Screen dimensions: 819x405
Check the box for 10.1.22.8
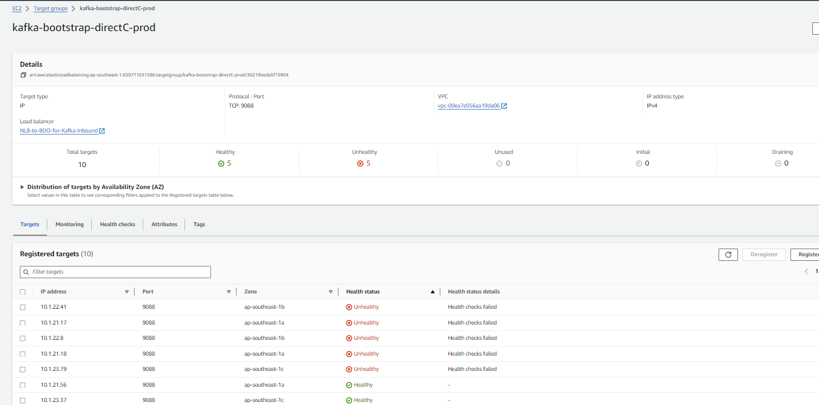point(22,338)
